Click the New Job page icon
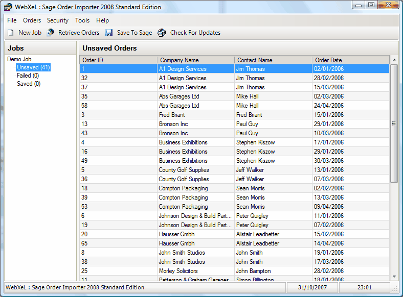 click(11, 33)
